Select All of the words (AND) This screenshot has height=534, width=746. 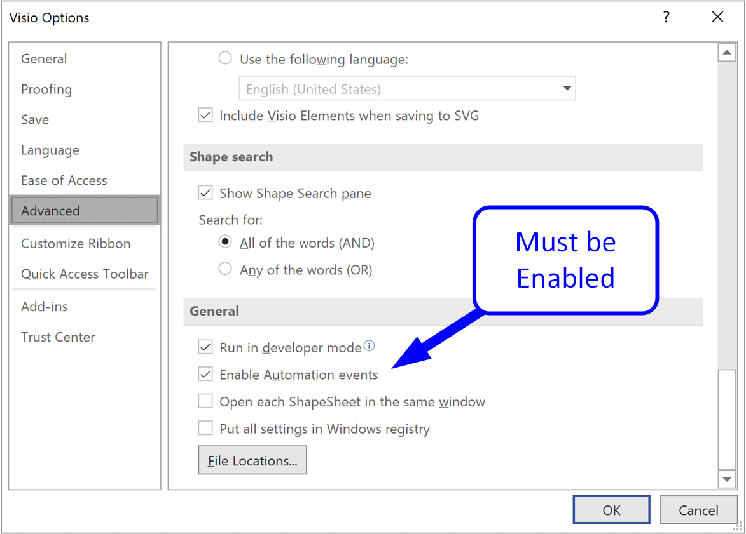pyautogui.click(x=225, y=242)
